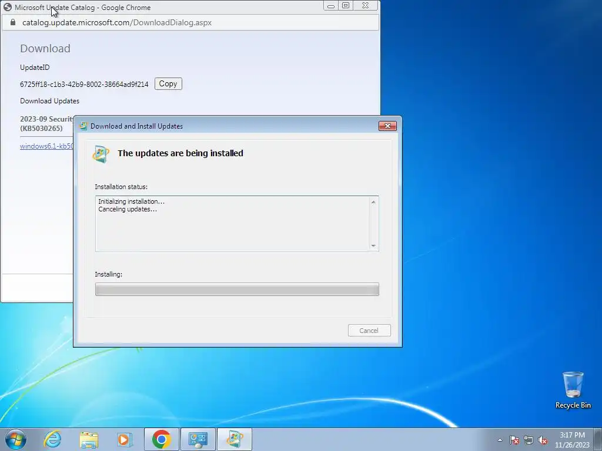Click the Chrome address bar URL

click(x=117, y=23)
